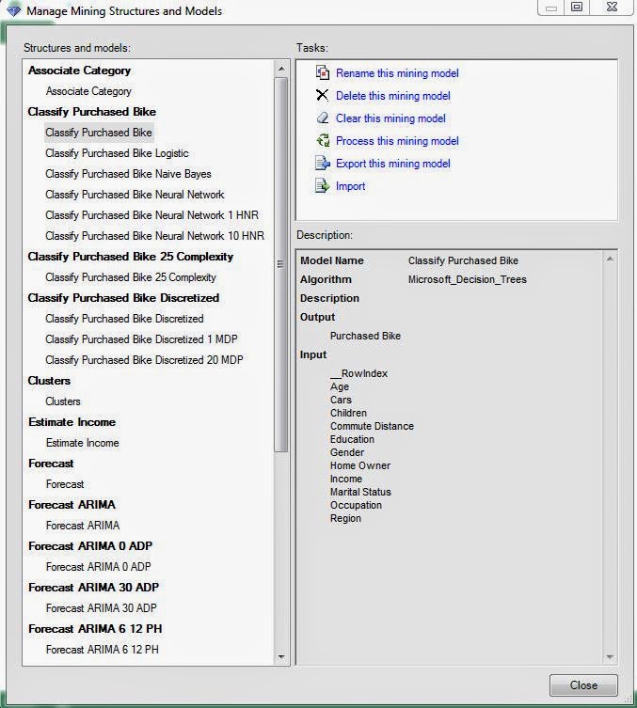Select bold Forecast ARIMA structure

(72, 505)
